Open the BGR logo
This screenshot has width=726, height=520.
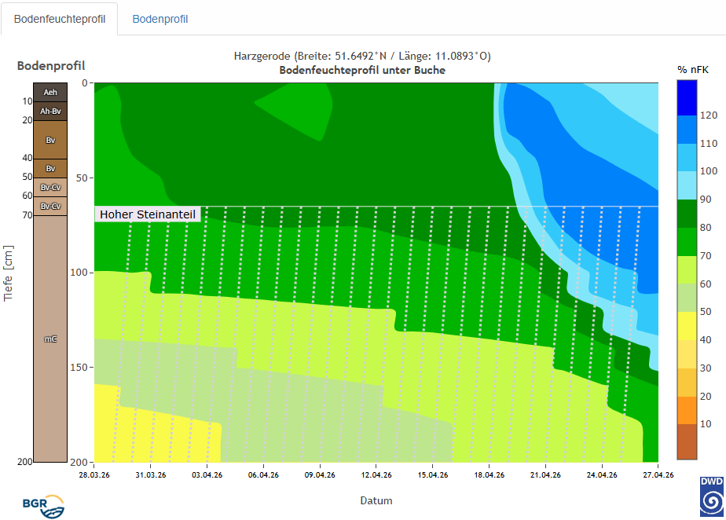42,505
